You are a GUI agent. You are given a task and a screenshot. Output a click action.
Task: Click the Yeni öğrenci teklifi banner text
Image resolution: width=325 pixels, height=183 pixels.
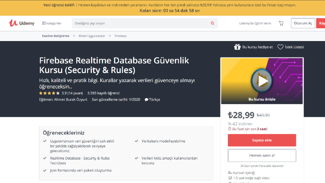click(x=59, y=5)
